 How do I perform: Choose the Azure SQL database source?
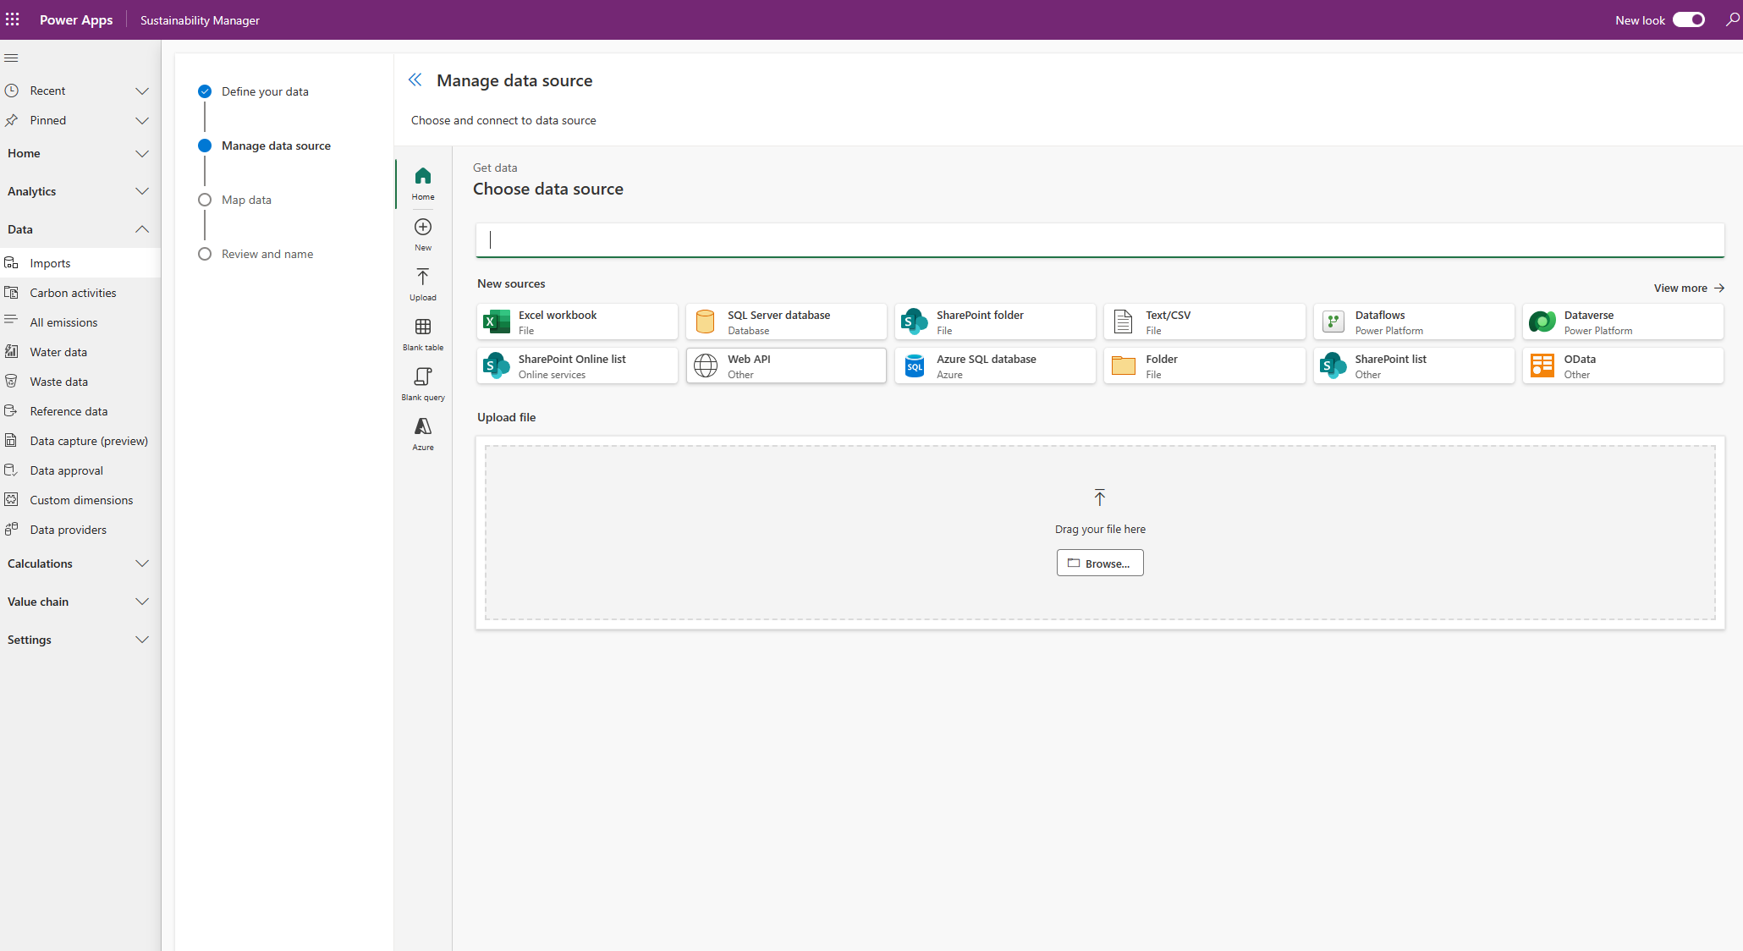point(995,366)
